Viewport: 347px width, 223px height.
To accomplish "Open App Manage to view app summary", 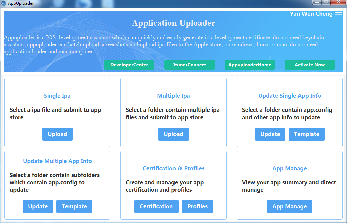I will coord(289,206).
